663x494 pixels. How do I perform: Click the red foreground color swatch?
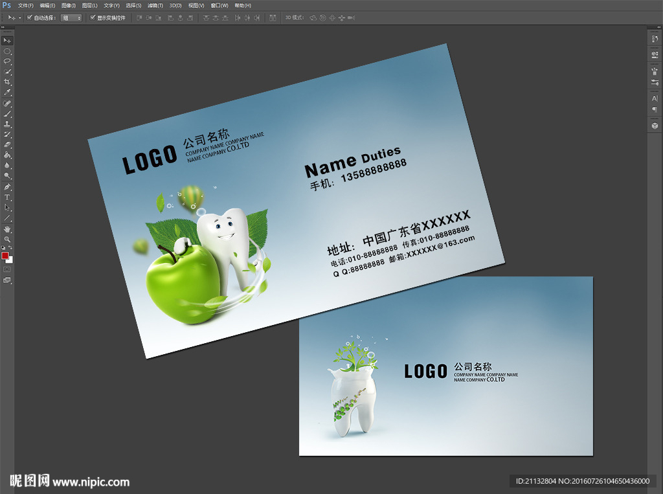click(x=5, y=256)
